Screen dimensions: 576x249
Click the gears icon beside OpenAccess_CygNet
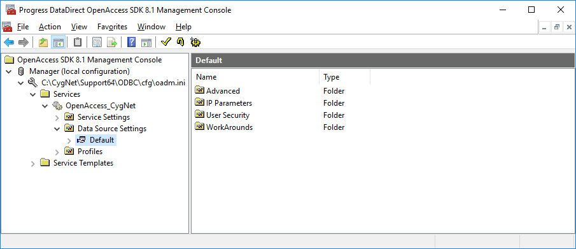(57, 106)
